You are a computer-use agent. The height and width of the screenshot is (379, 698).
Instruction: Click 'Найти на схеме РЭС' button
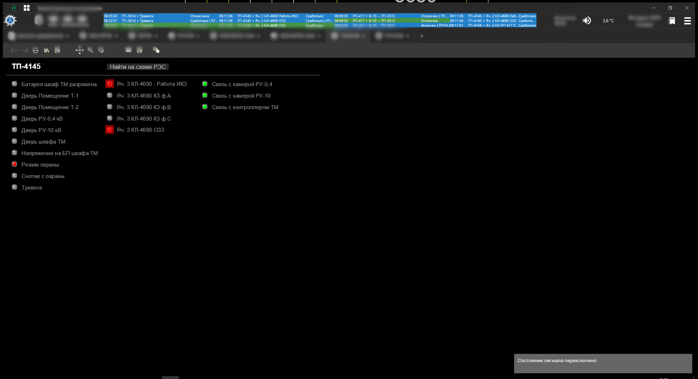point(138,67)
